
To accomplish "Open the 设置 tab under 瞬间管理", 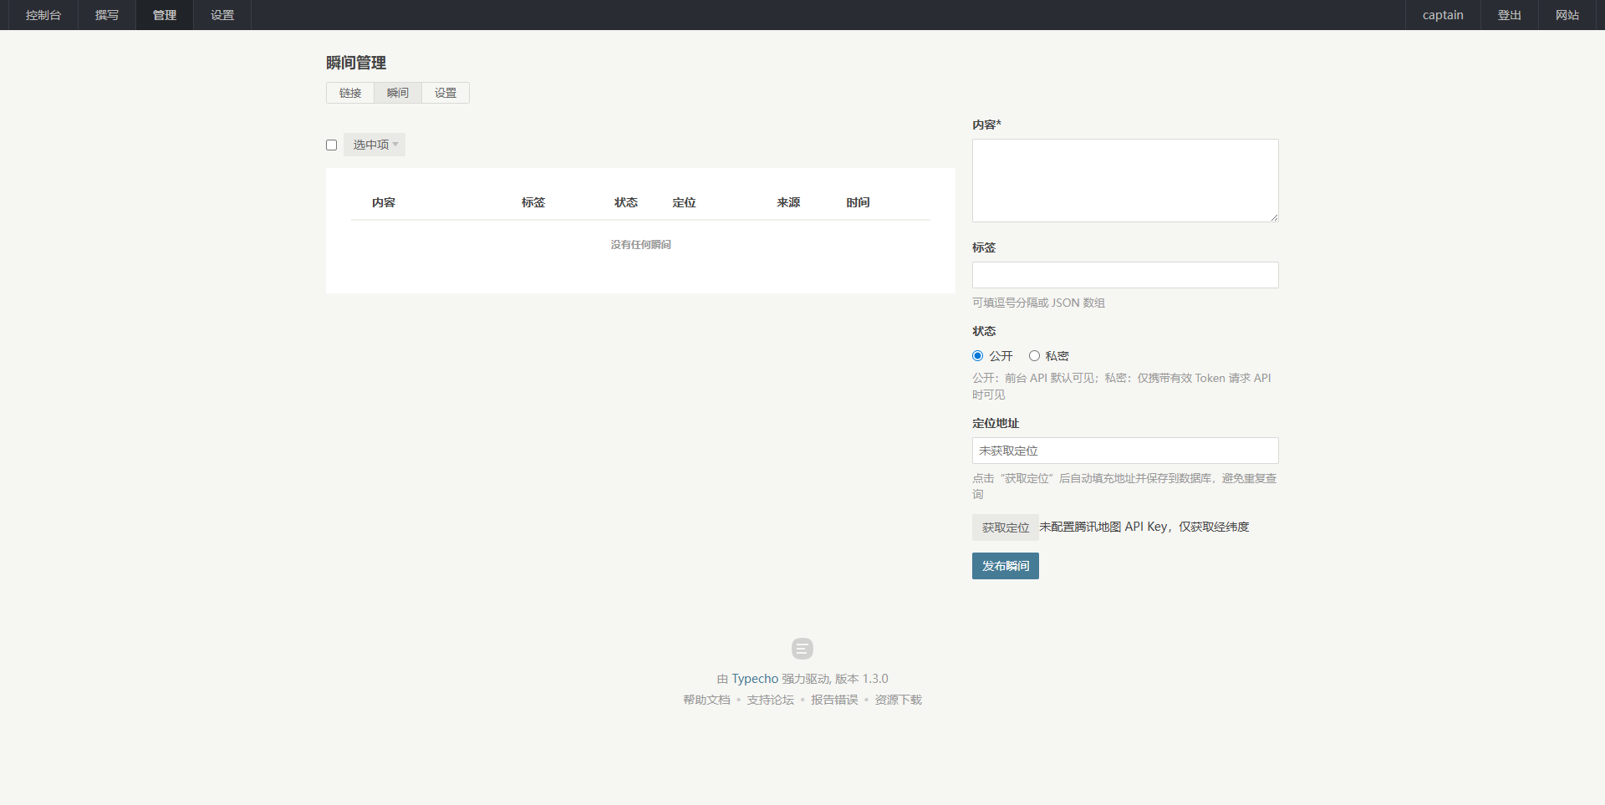I will pyautogui.click(x=446, y=93).
